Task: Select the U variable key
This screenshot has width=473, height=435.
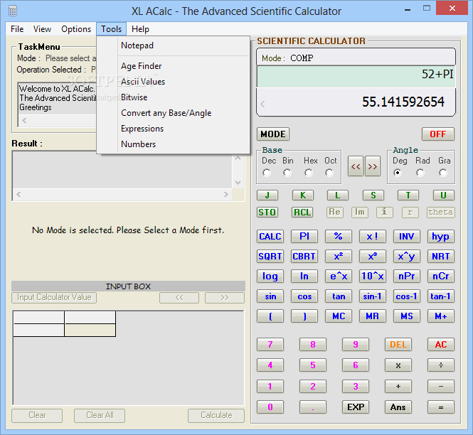Action: click(443, 195)
